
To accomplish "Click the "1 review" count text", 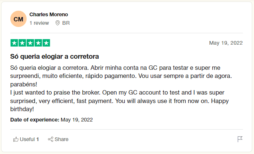I will 39,23.
